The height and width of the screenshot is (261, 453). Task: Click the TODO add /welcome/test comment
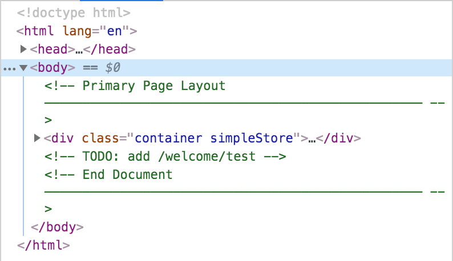click(x=165, y=157)
